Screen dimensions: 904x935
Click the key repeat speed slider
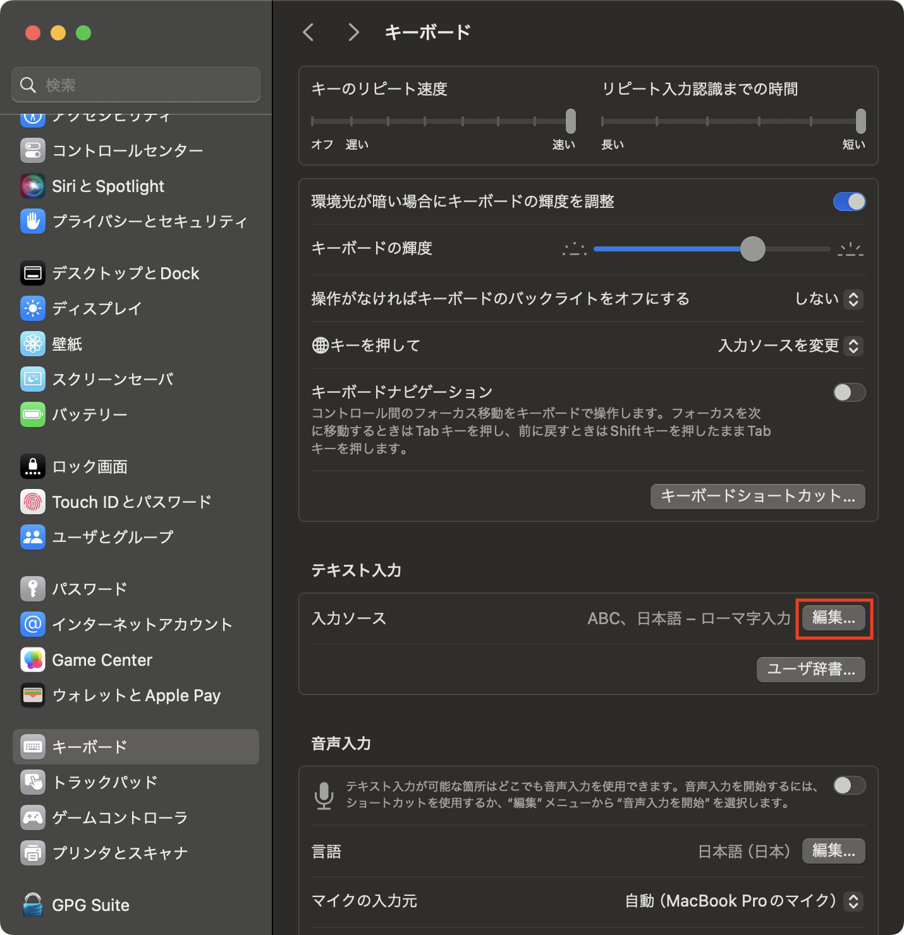pyautogui.click(x=443, y=121)
